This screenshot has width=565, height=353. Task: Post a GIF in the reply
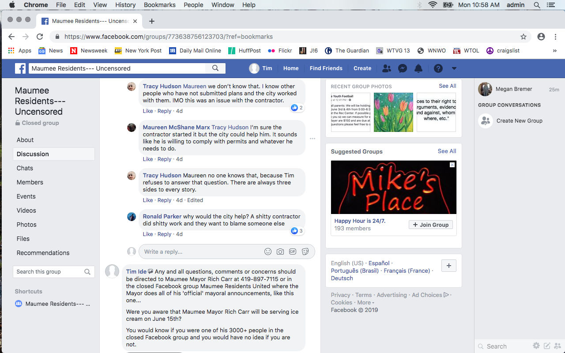pyautogui.click(x=293, y=252)
